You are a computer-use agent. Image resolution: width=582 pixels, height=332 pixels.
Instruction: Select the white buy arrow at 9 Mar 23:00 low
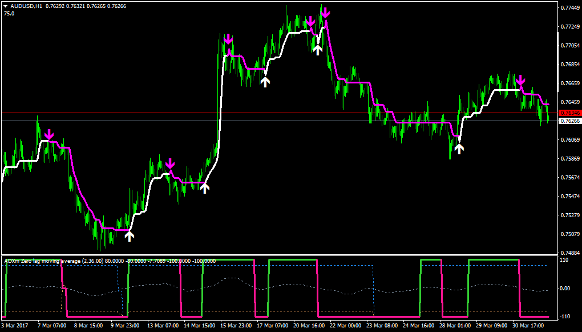pos(129,237)
